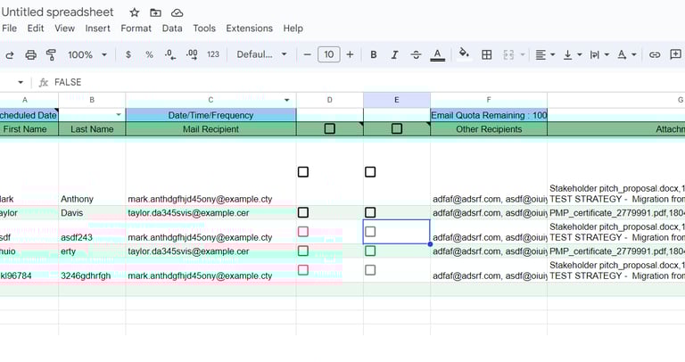Click the Other Recipients header cell
The height and width of the screenshot is (362, 685).
click(489, 128)
